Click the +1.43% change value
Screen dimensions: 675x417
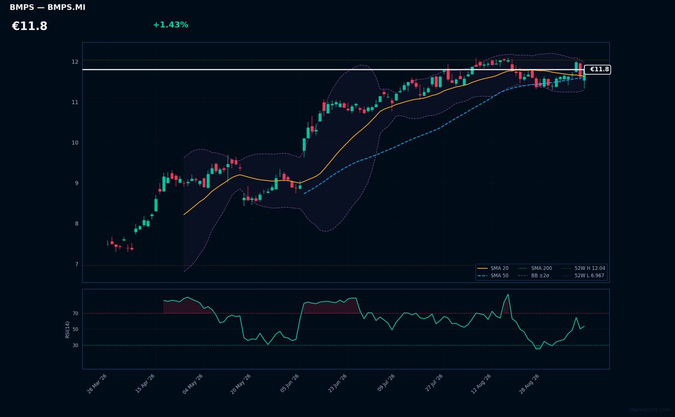point(170,25)
